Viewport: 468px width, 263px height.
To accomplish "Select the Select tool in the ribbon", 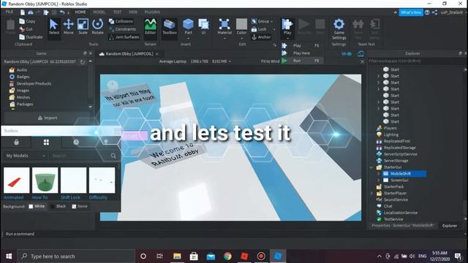I will [54, 27].
